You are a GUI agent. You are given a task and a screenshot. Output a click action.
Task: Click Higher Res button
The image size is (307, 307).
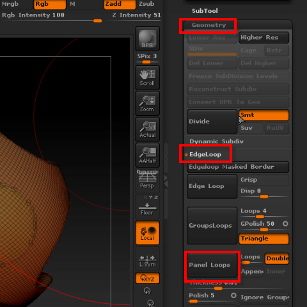[x=264, y=38]
